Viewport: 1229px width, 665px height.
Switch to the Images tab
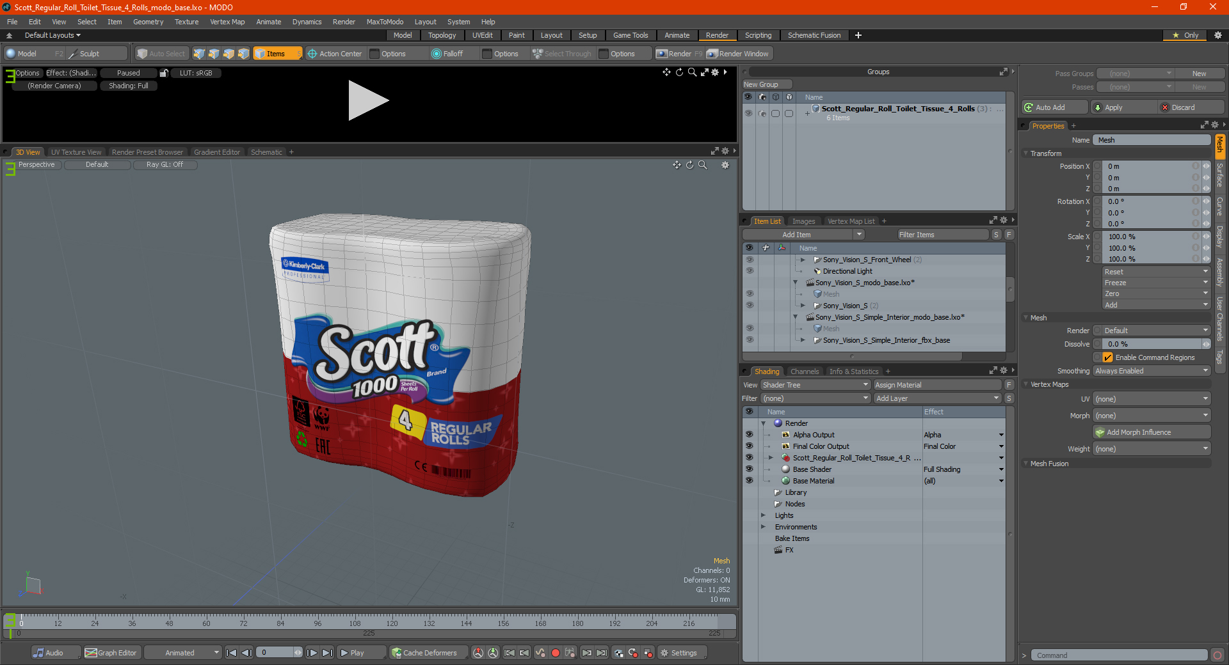click(803, 221)
